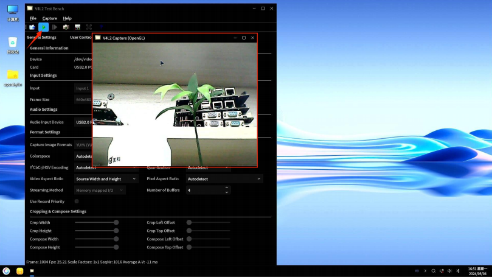This screenshot has width=492, height=277.
Task: Switch to the User Controls tab
Action: 81,37
